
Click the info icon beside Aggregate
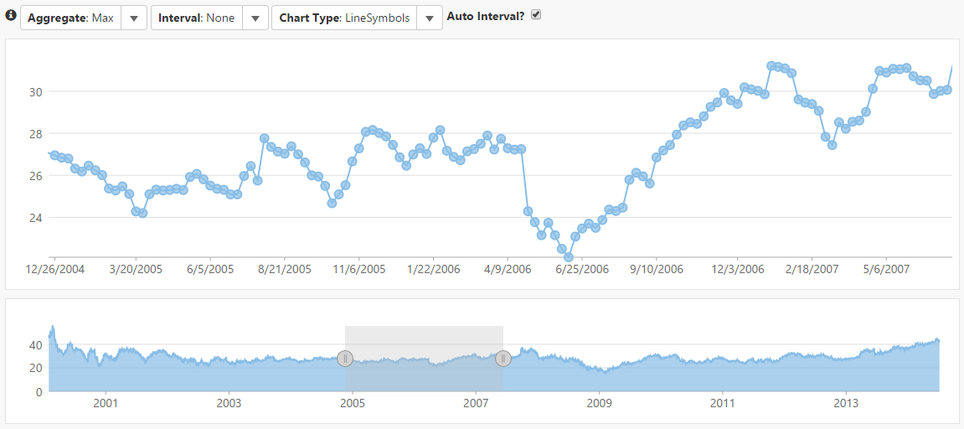[11, 16]
